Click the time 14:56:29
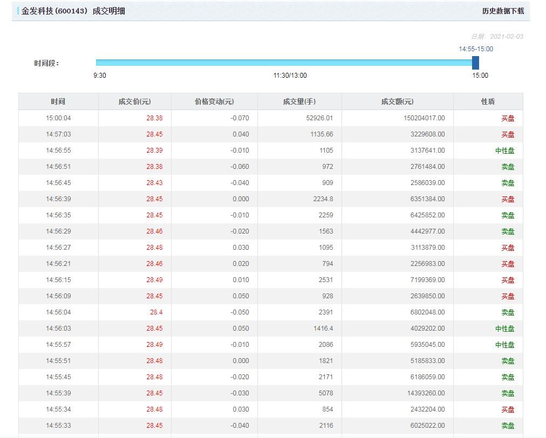 [58, 231]
